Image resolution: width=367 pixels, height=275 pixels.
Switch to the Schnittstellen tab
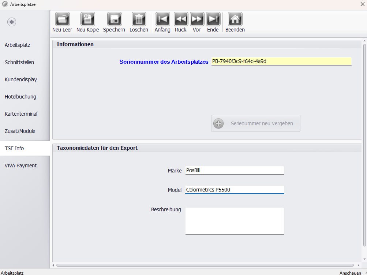(x=19, y=62)
